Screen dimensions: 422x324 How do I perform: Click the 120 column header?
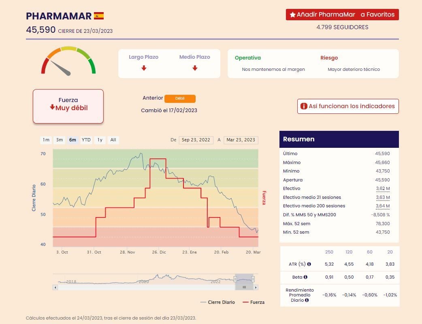(349, 252)
